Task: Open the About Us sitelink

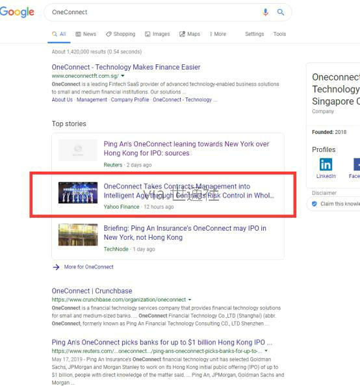Action: click(x=62, y=99)
